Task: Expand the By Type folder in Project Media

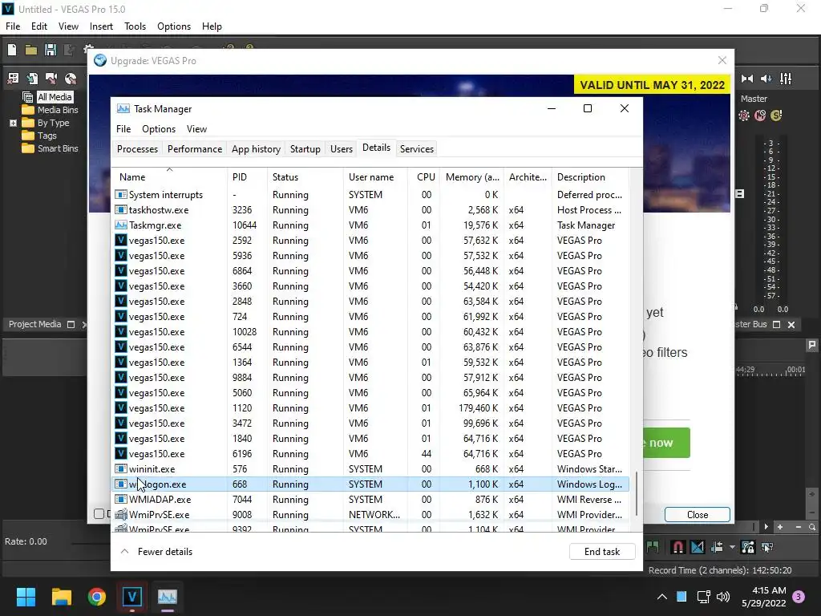Action: coord(13,123)
